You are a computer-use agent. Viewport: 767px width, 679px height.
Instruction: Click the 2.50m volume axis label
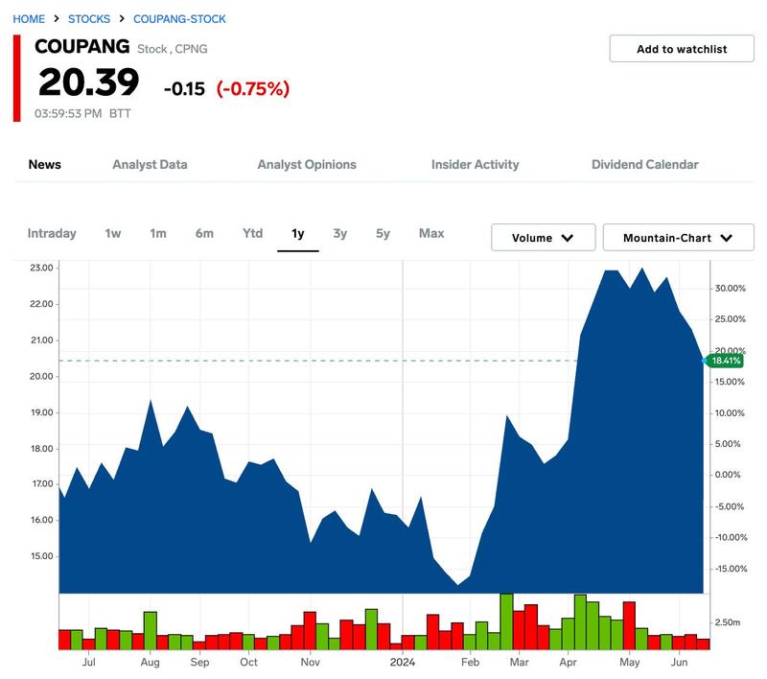click(x=728, y=622)
